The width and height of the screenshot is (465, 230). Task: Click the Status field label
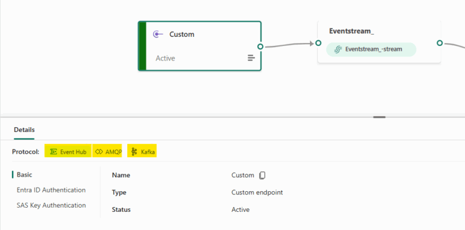(x=121, y=210)
